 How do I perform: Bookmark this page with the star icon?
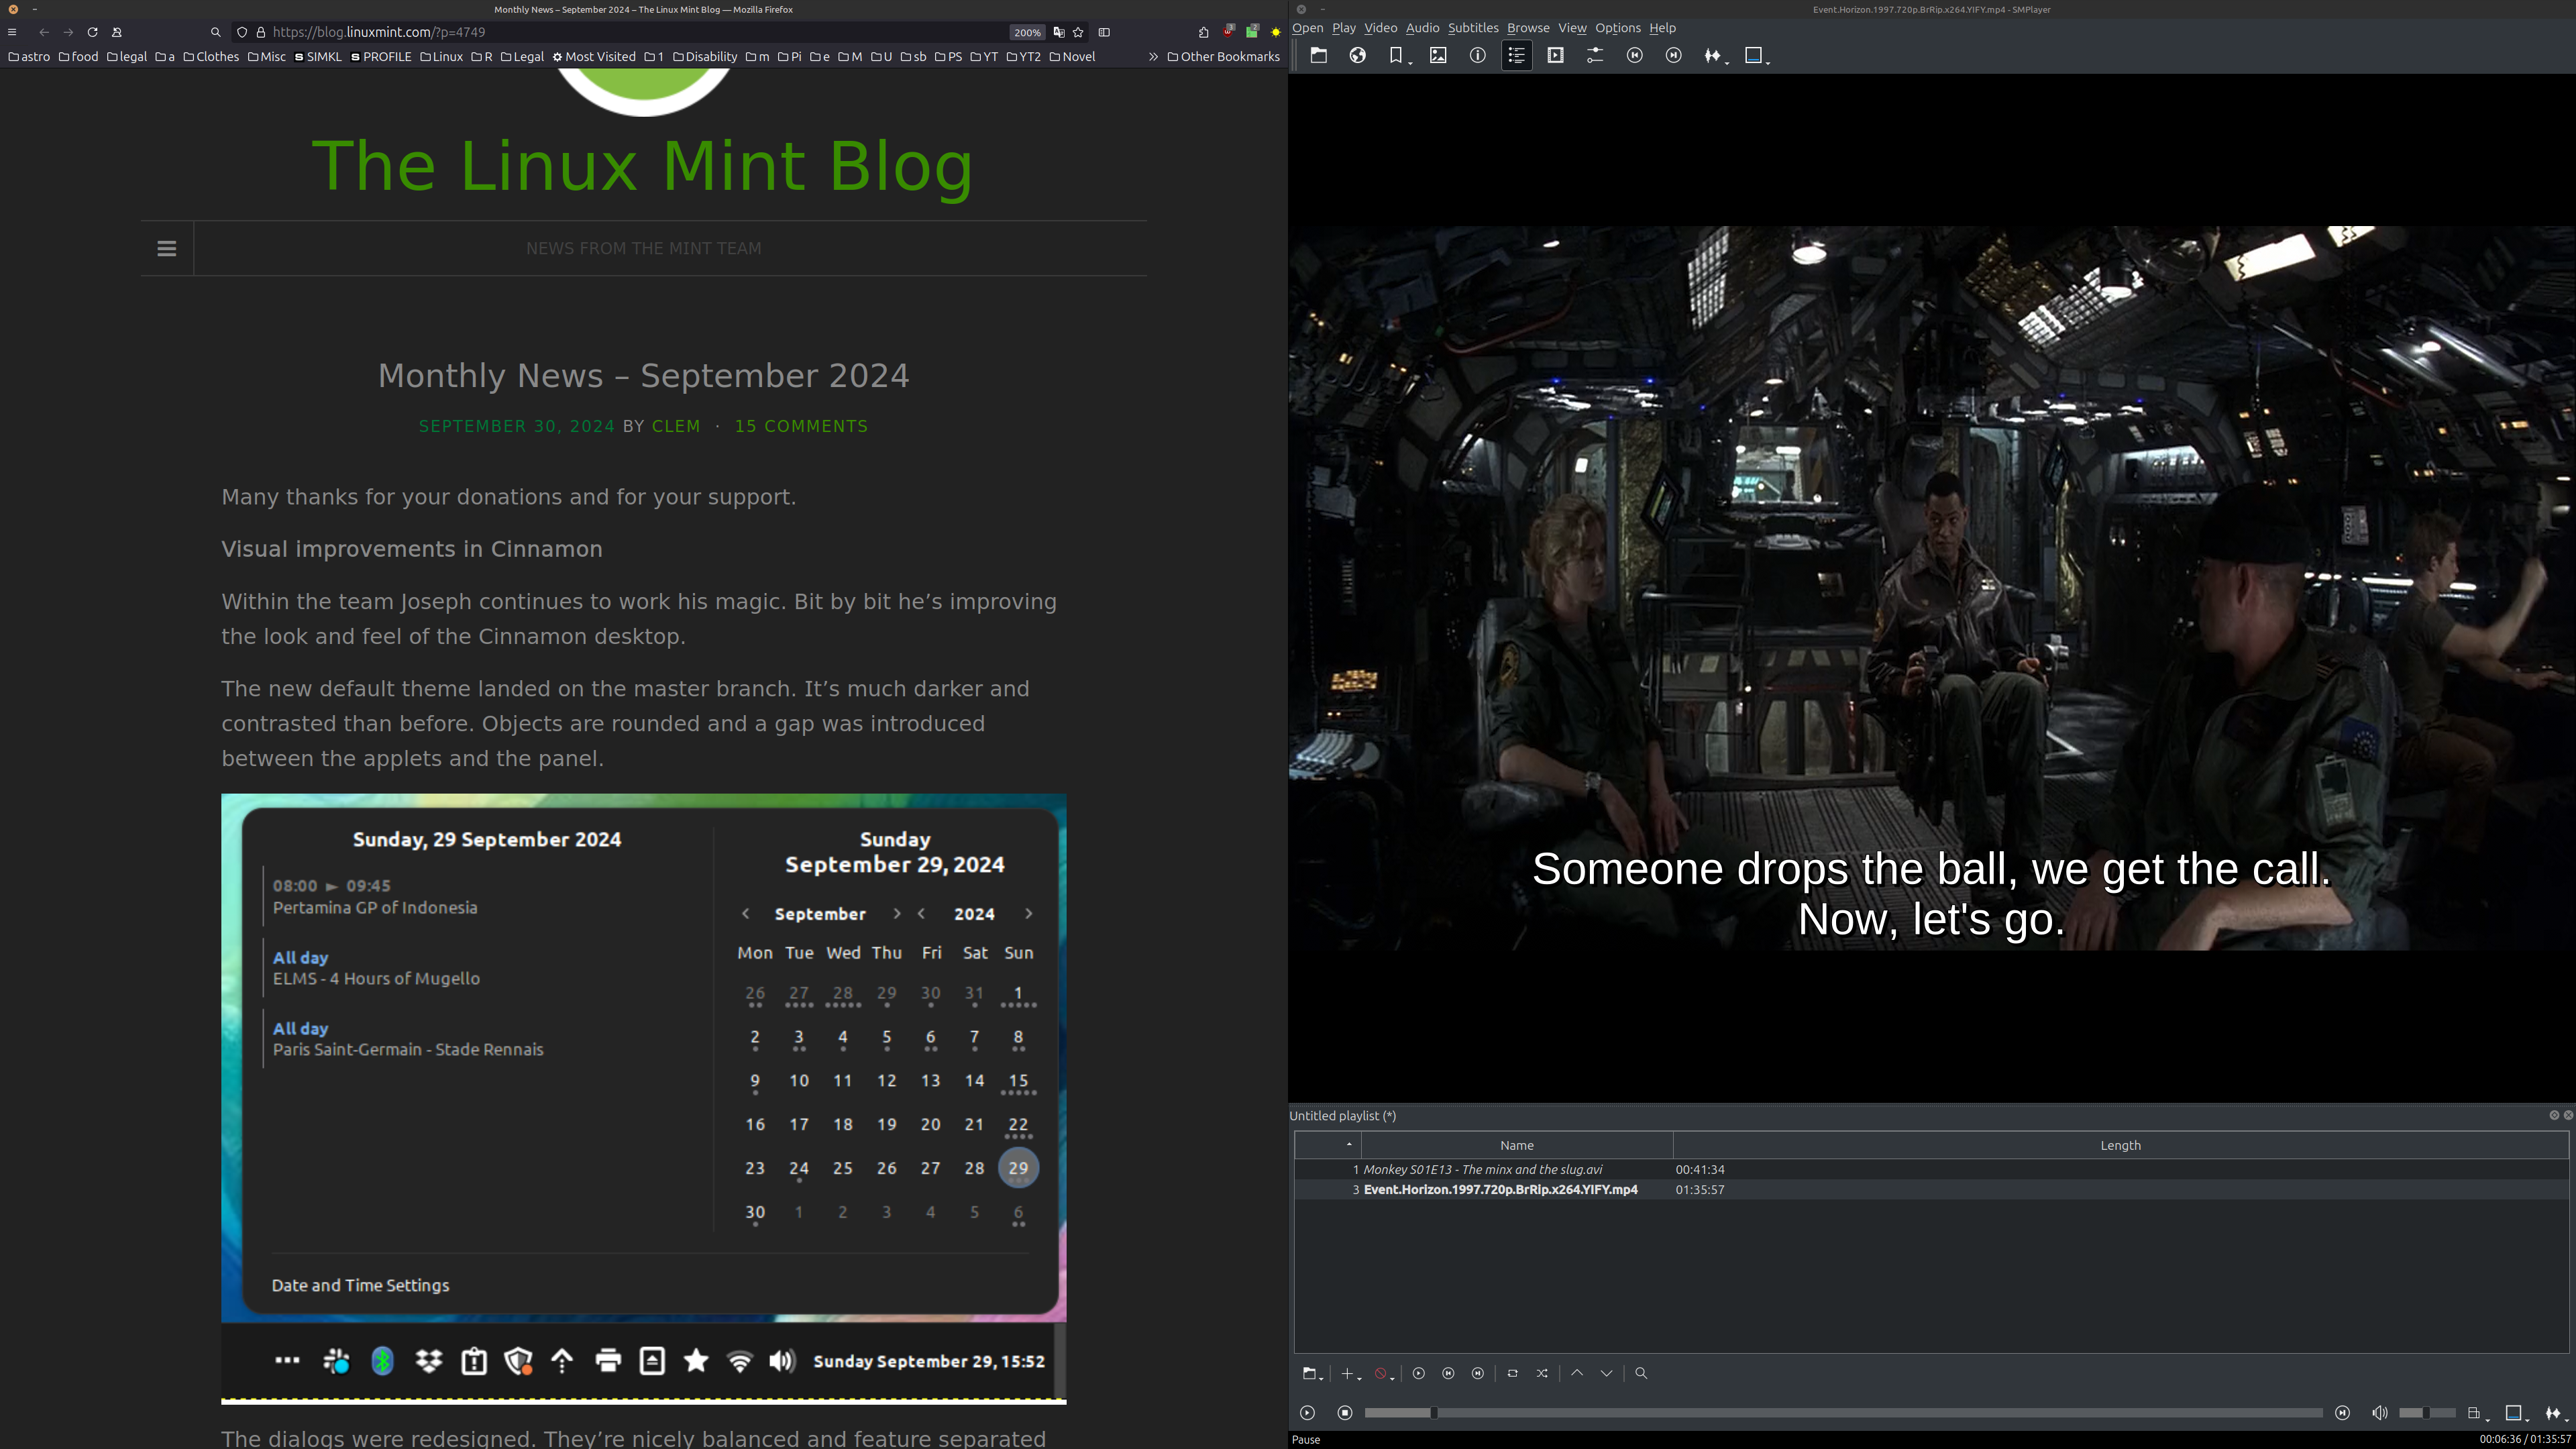(1078, 32)
